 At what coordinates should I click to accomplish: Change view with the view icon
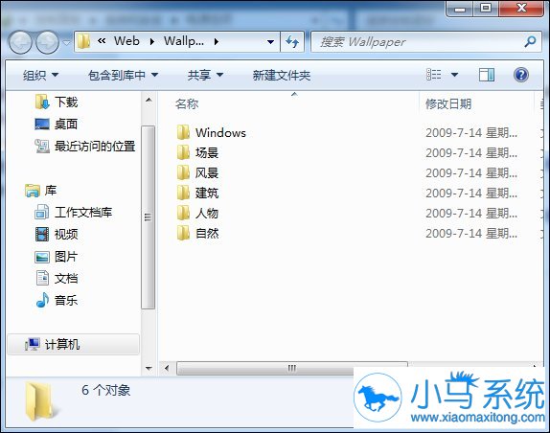(x=434, y=75)
